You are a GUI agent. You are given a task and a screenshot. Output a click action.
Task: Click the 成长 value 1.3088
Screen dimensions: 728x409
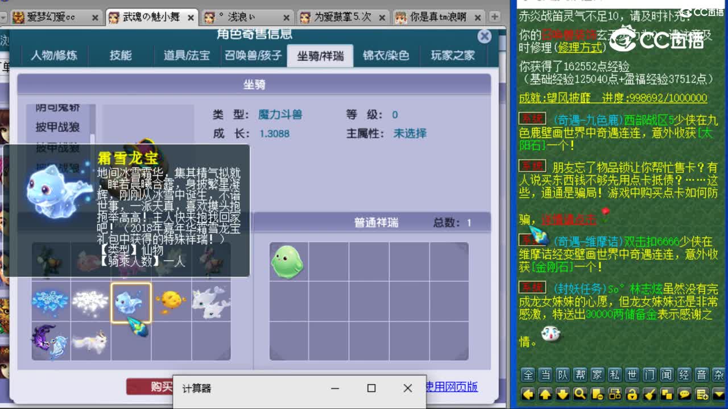(274, 134)
